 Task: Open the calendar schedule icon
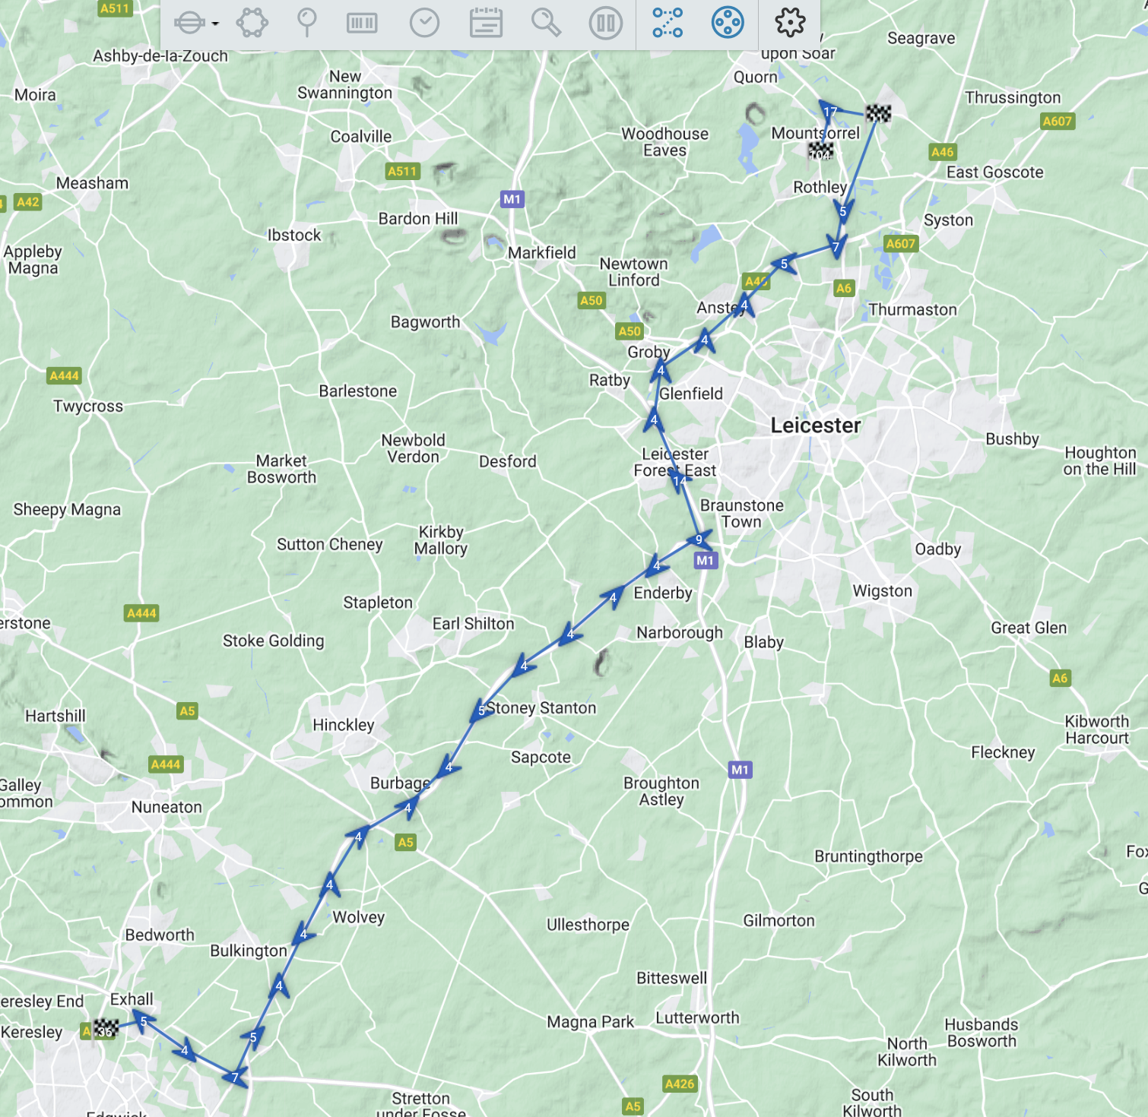[x=486, y=23]
